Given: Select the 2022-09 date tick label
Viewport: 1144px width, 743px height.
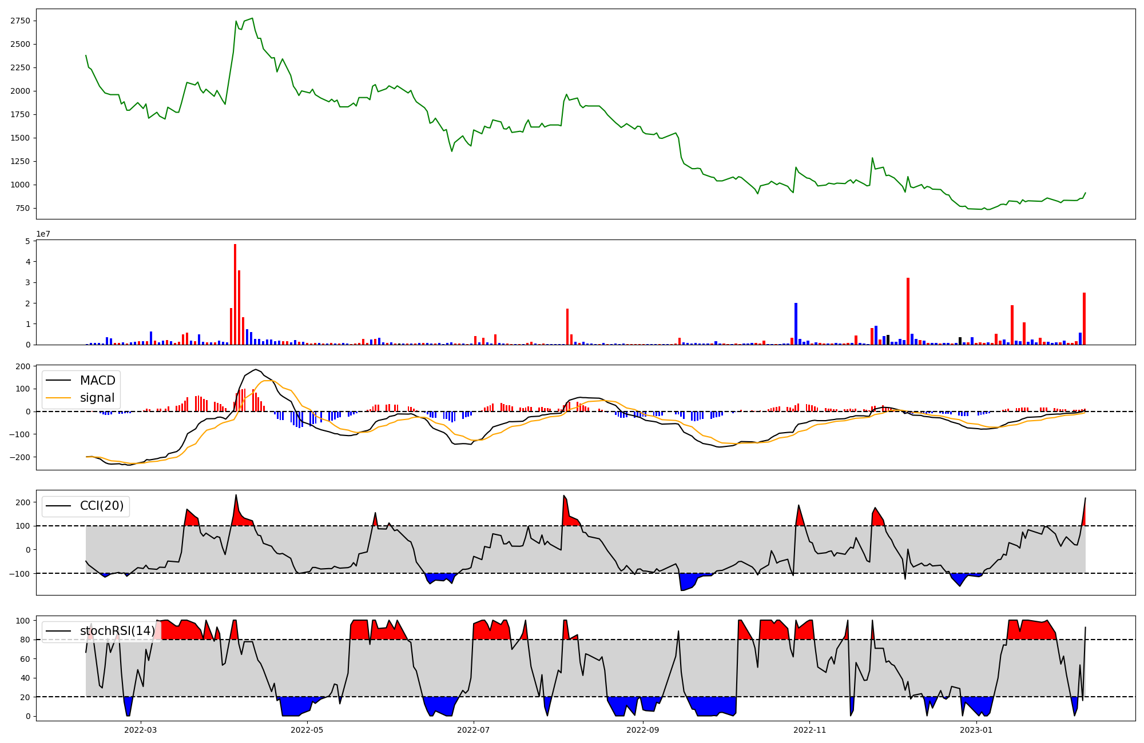Looking at the screenshot, I should click(643, 730).
